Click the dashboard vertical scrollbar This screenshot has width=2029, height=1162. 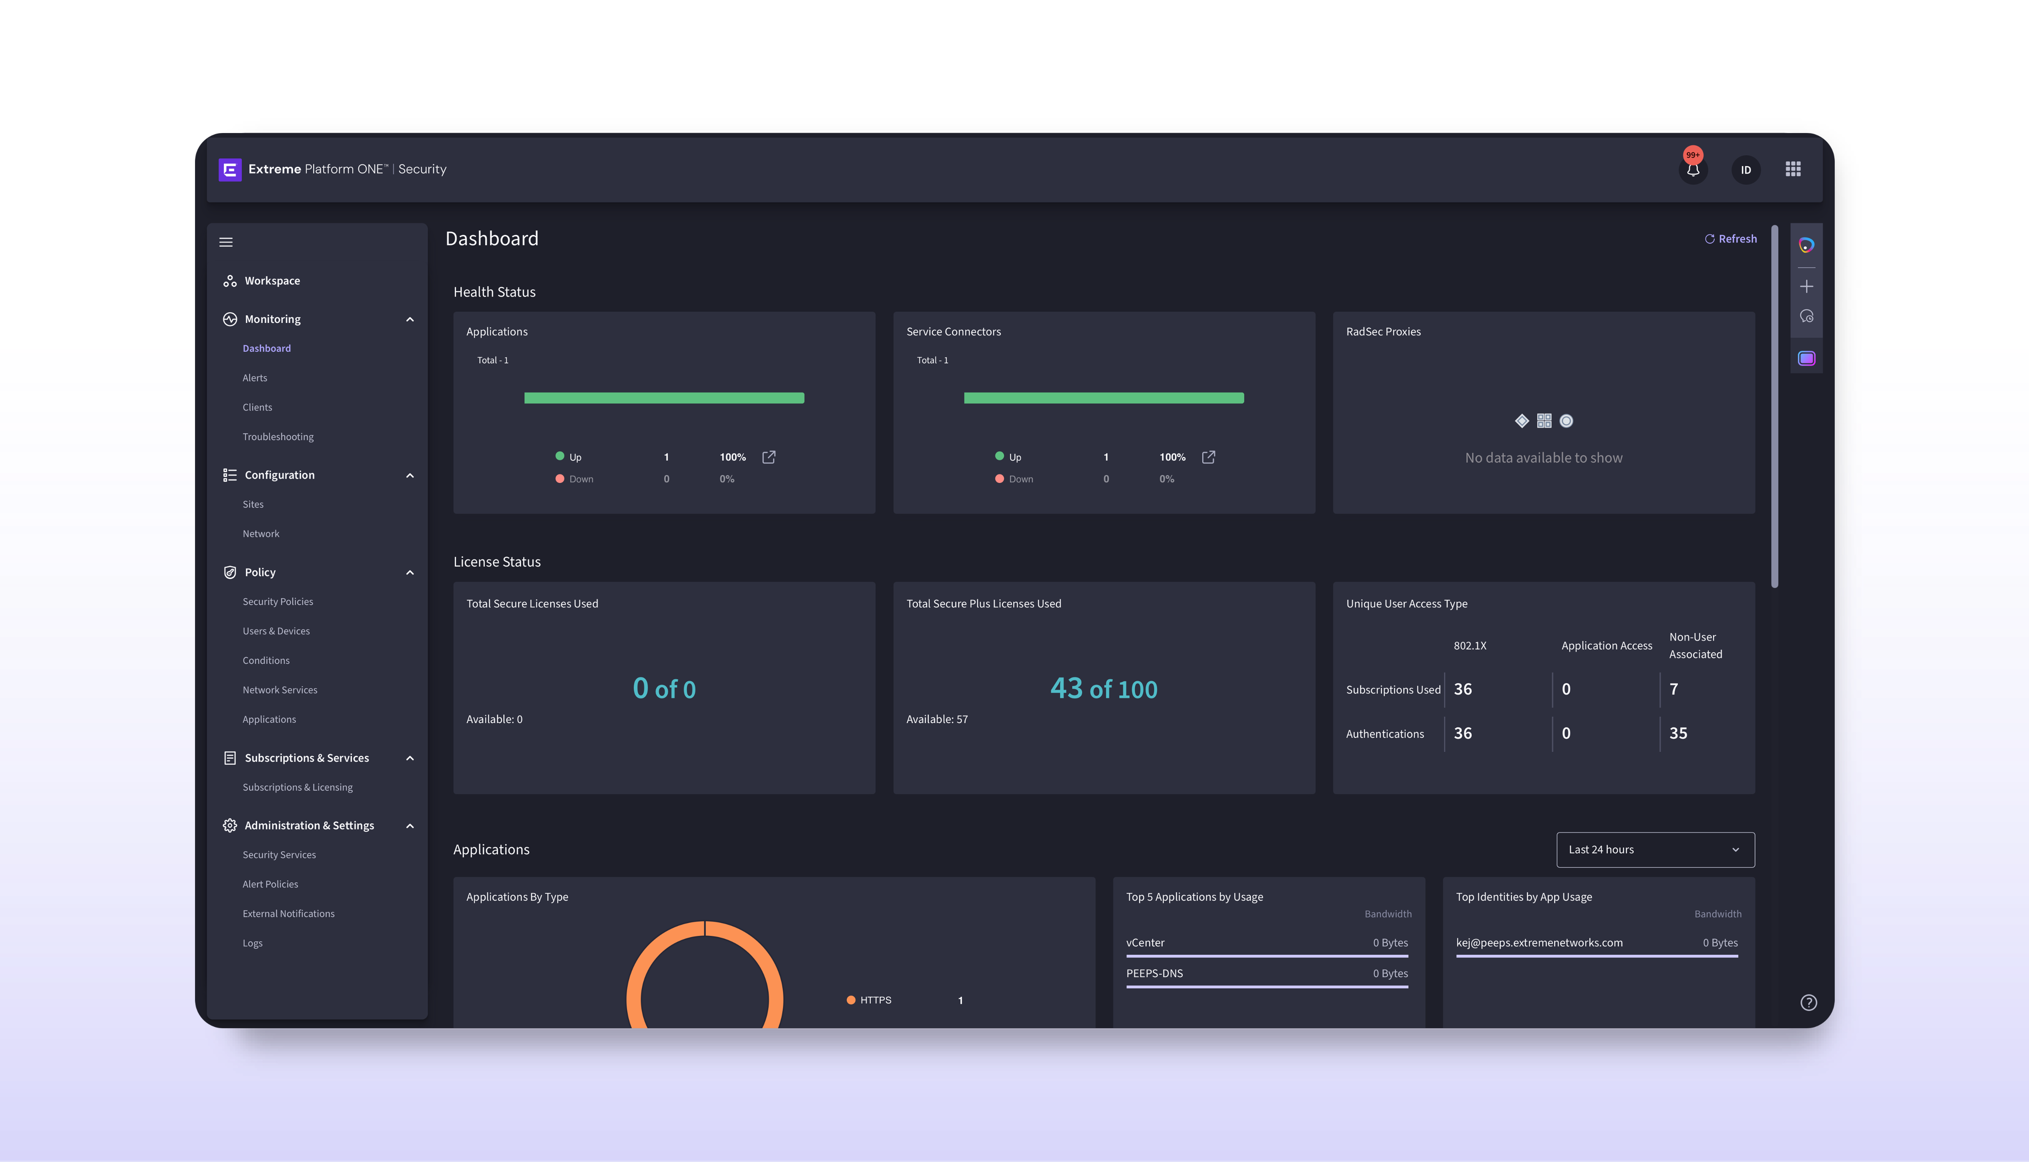tap(1774, 407)
